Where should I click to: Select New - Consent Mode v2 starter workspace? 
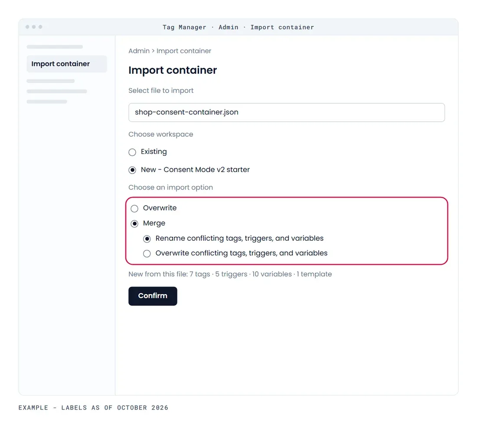[x=132, y=170]
